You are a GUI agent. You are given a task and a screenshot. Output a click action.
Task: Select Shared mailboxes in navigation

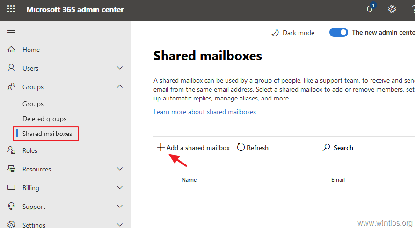click(x=47, y=134)
